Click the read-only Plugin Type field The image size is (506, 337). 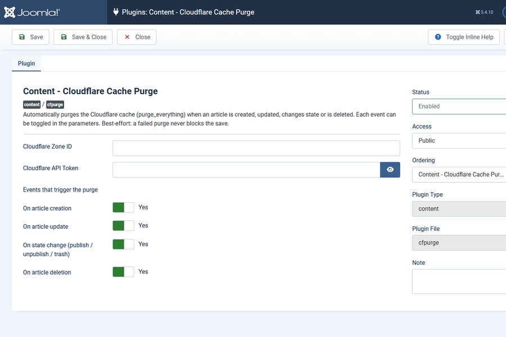[459, 208]
